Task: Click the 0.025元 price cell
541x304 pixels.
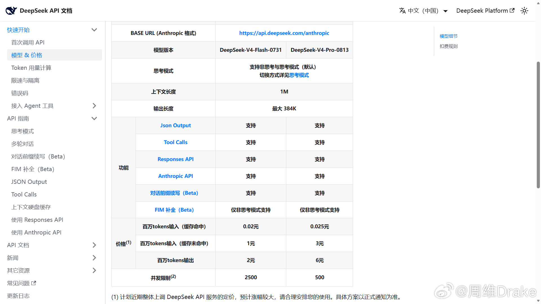Action: [320, 227]
